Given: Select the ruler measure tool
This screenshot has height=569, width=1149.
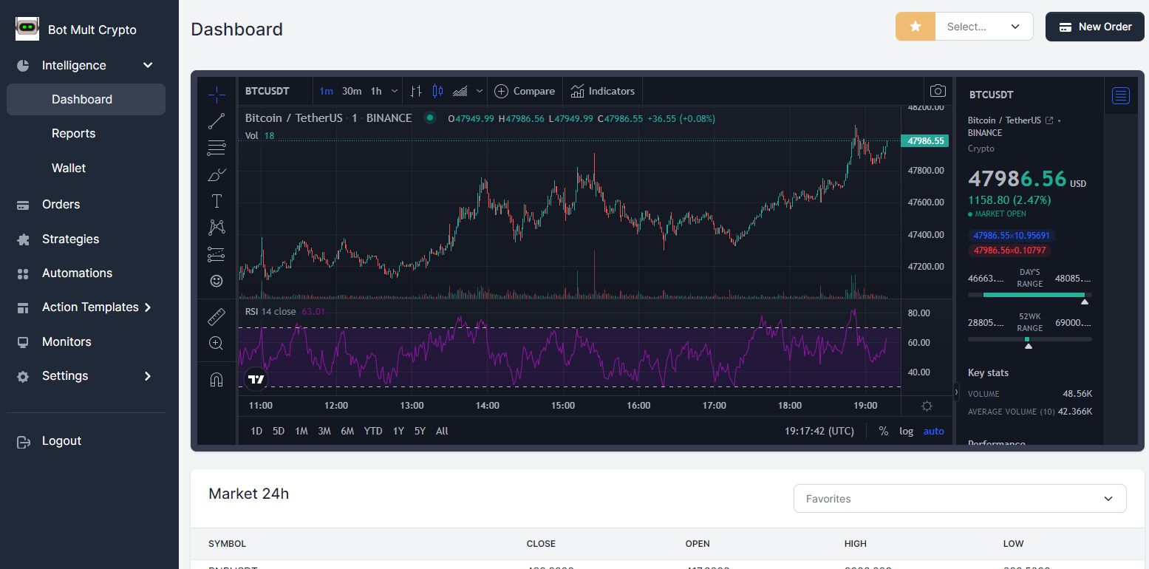Looking at the screenshot, I should 216,317.
